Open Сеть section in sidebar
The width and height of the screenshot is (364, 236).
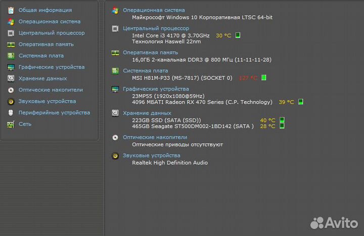tap(25, 124)
